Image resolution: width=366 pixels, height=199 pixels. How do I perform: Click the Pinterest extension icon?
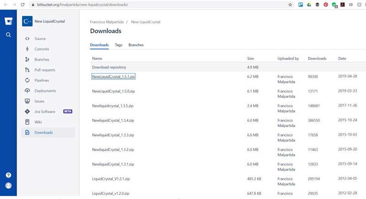click(326, 5)
